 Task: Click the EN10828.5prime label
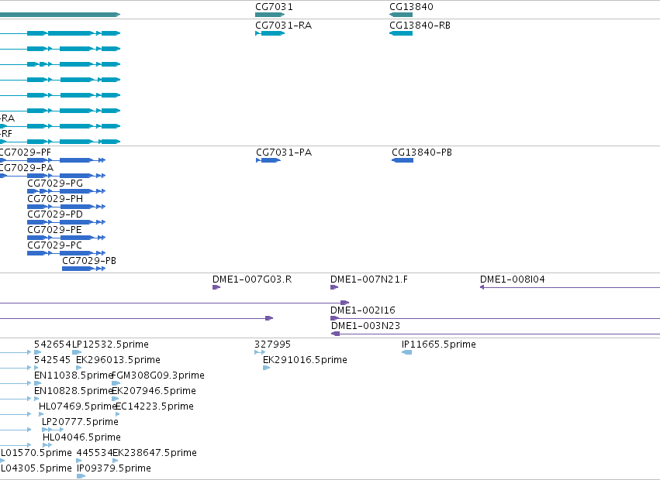click(x=74, y=391)
